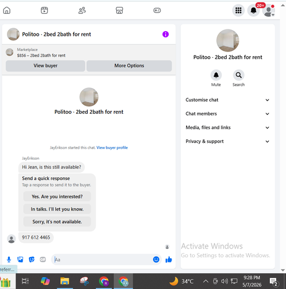
Task: Open the Marketplace storefront icon
Action: pyautogui.click(x=119, y=10)
